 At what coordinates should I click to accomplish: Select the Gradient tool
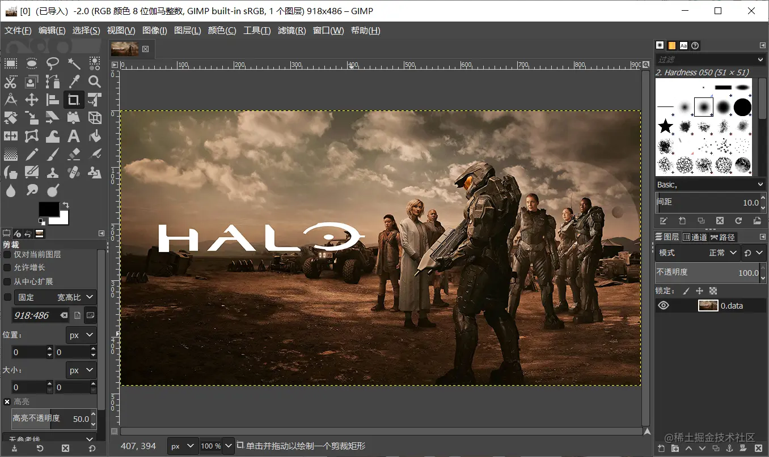[11, 155]
